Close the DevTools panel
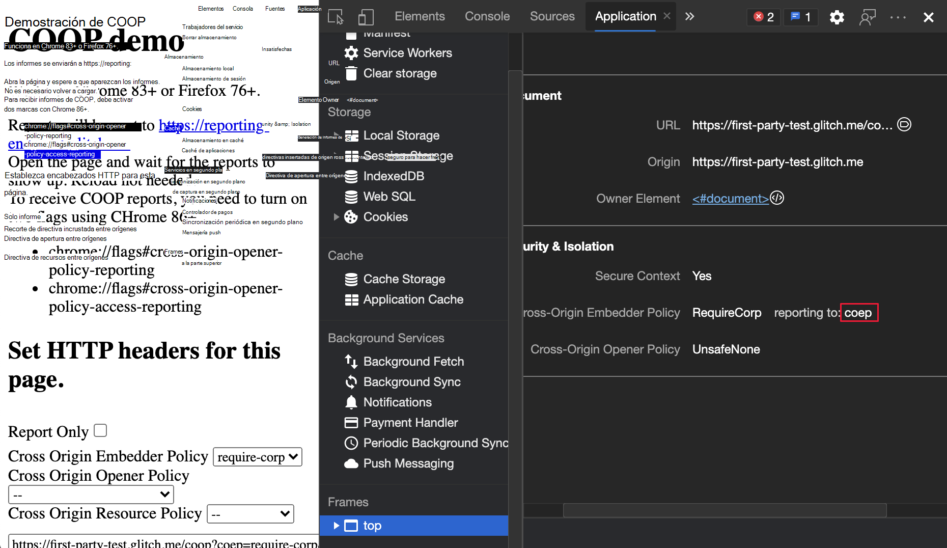This screenshot has height=548, width=947. [x=929, y=17]
